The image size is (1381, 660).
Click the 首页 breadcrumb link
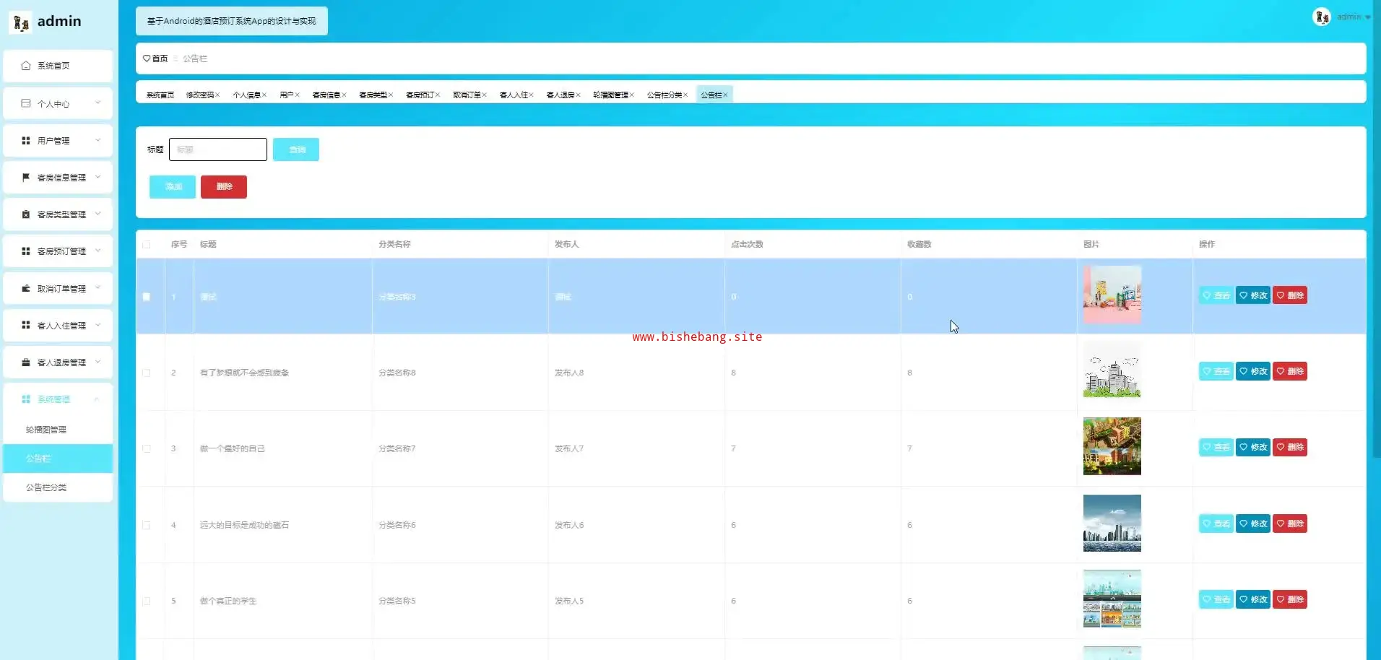click(160, 58)
